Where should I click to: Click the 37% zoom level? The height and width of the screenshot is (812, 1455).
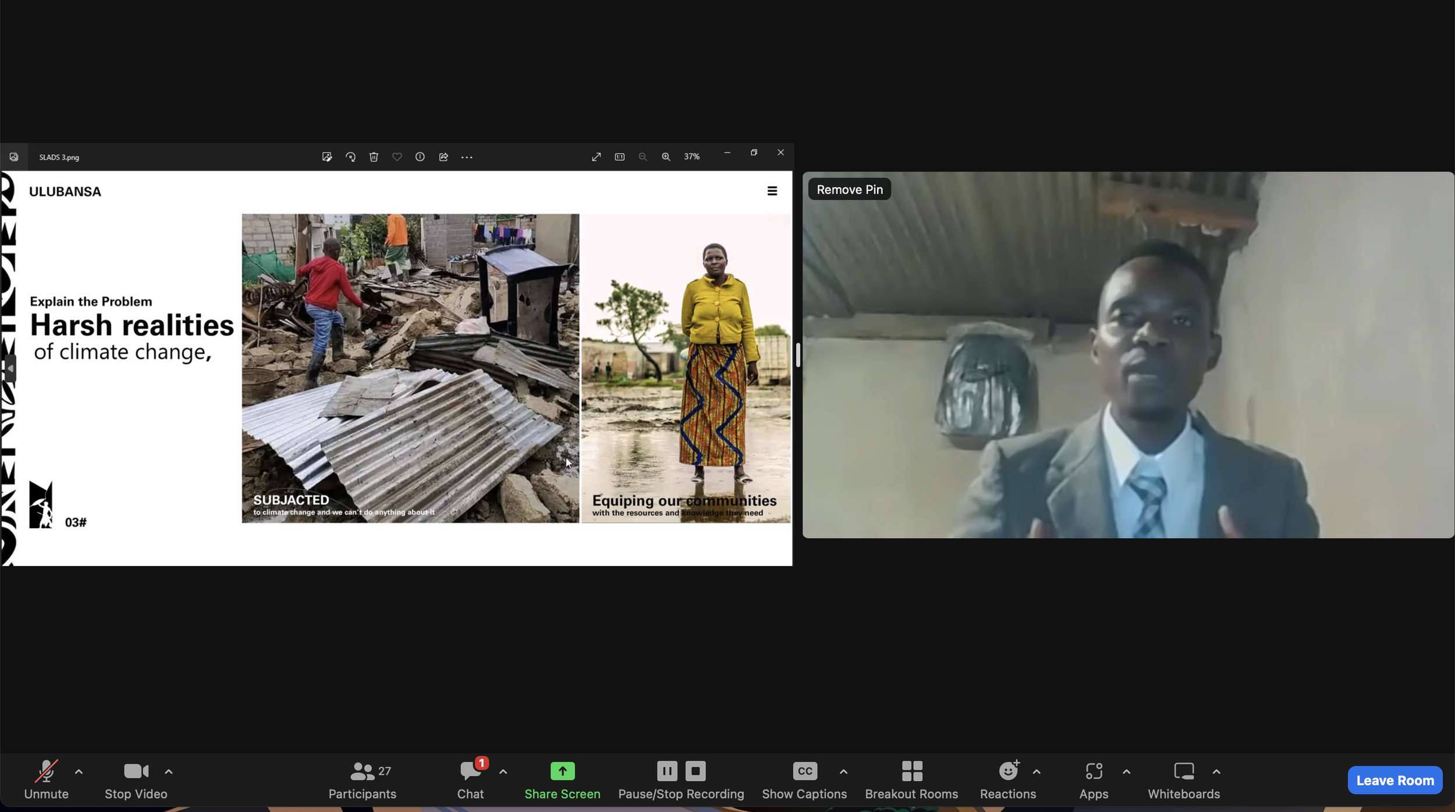(x=692, y=156)
